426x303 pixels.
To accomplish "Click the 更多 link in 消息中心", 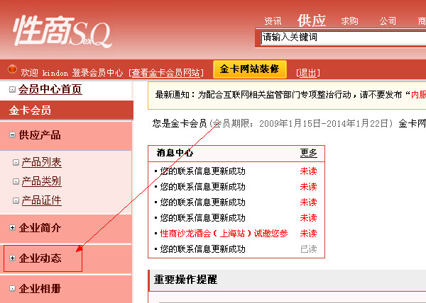I will (x=308, y=153).
